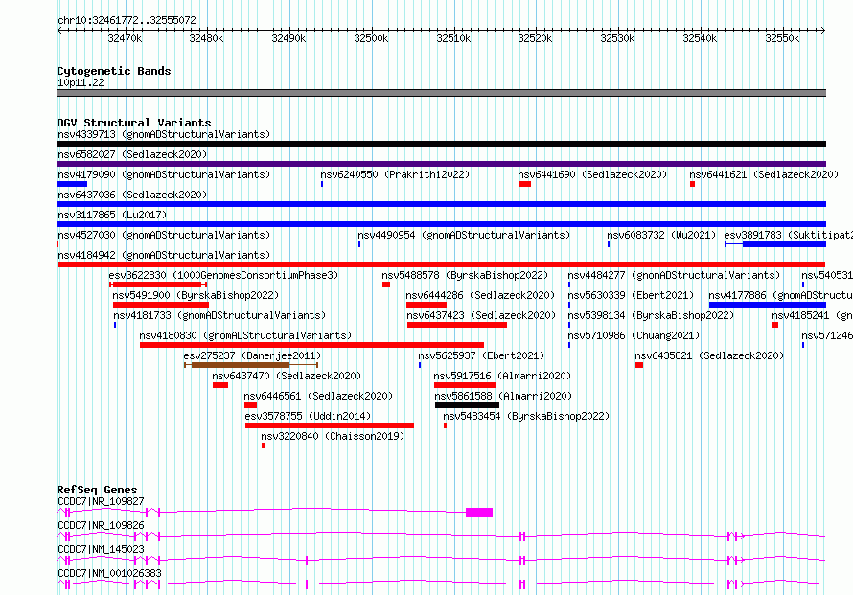Click the 10p11.22 cytogenetic band label

81,83
